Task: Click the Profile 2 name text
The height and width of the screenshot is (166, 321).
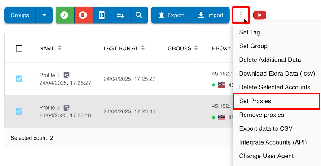Action: (49, 108)
